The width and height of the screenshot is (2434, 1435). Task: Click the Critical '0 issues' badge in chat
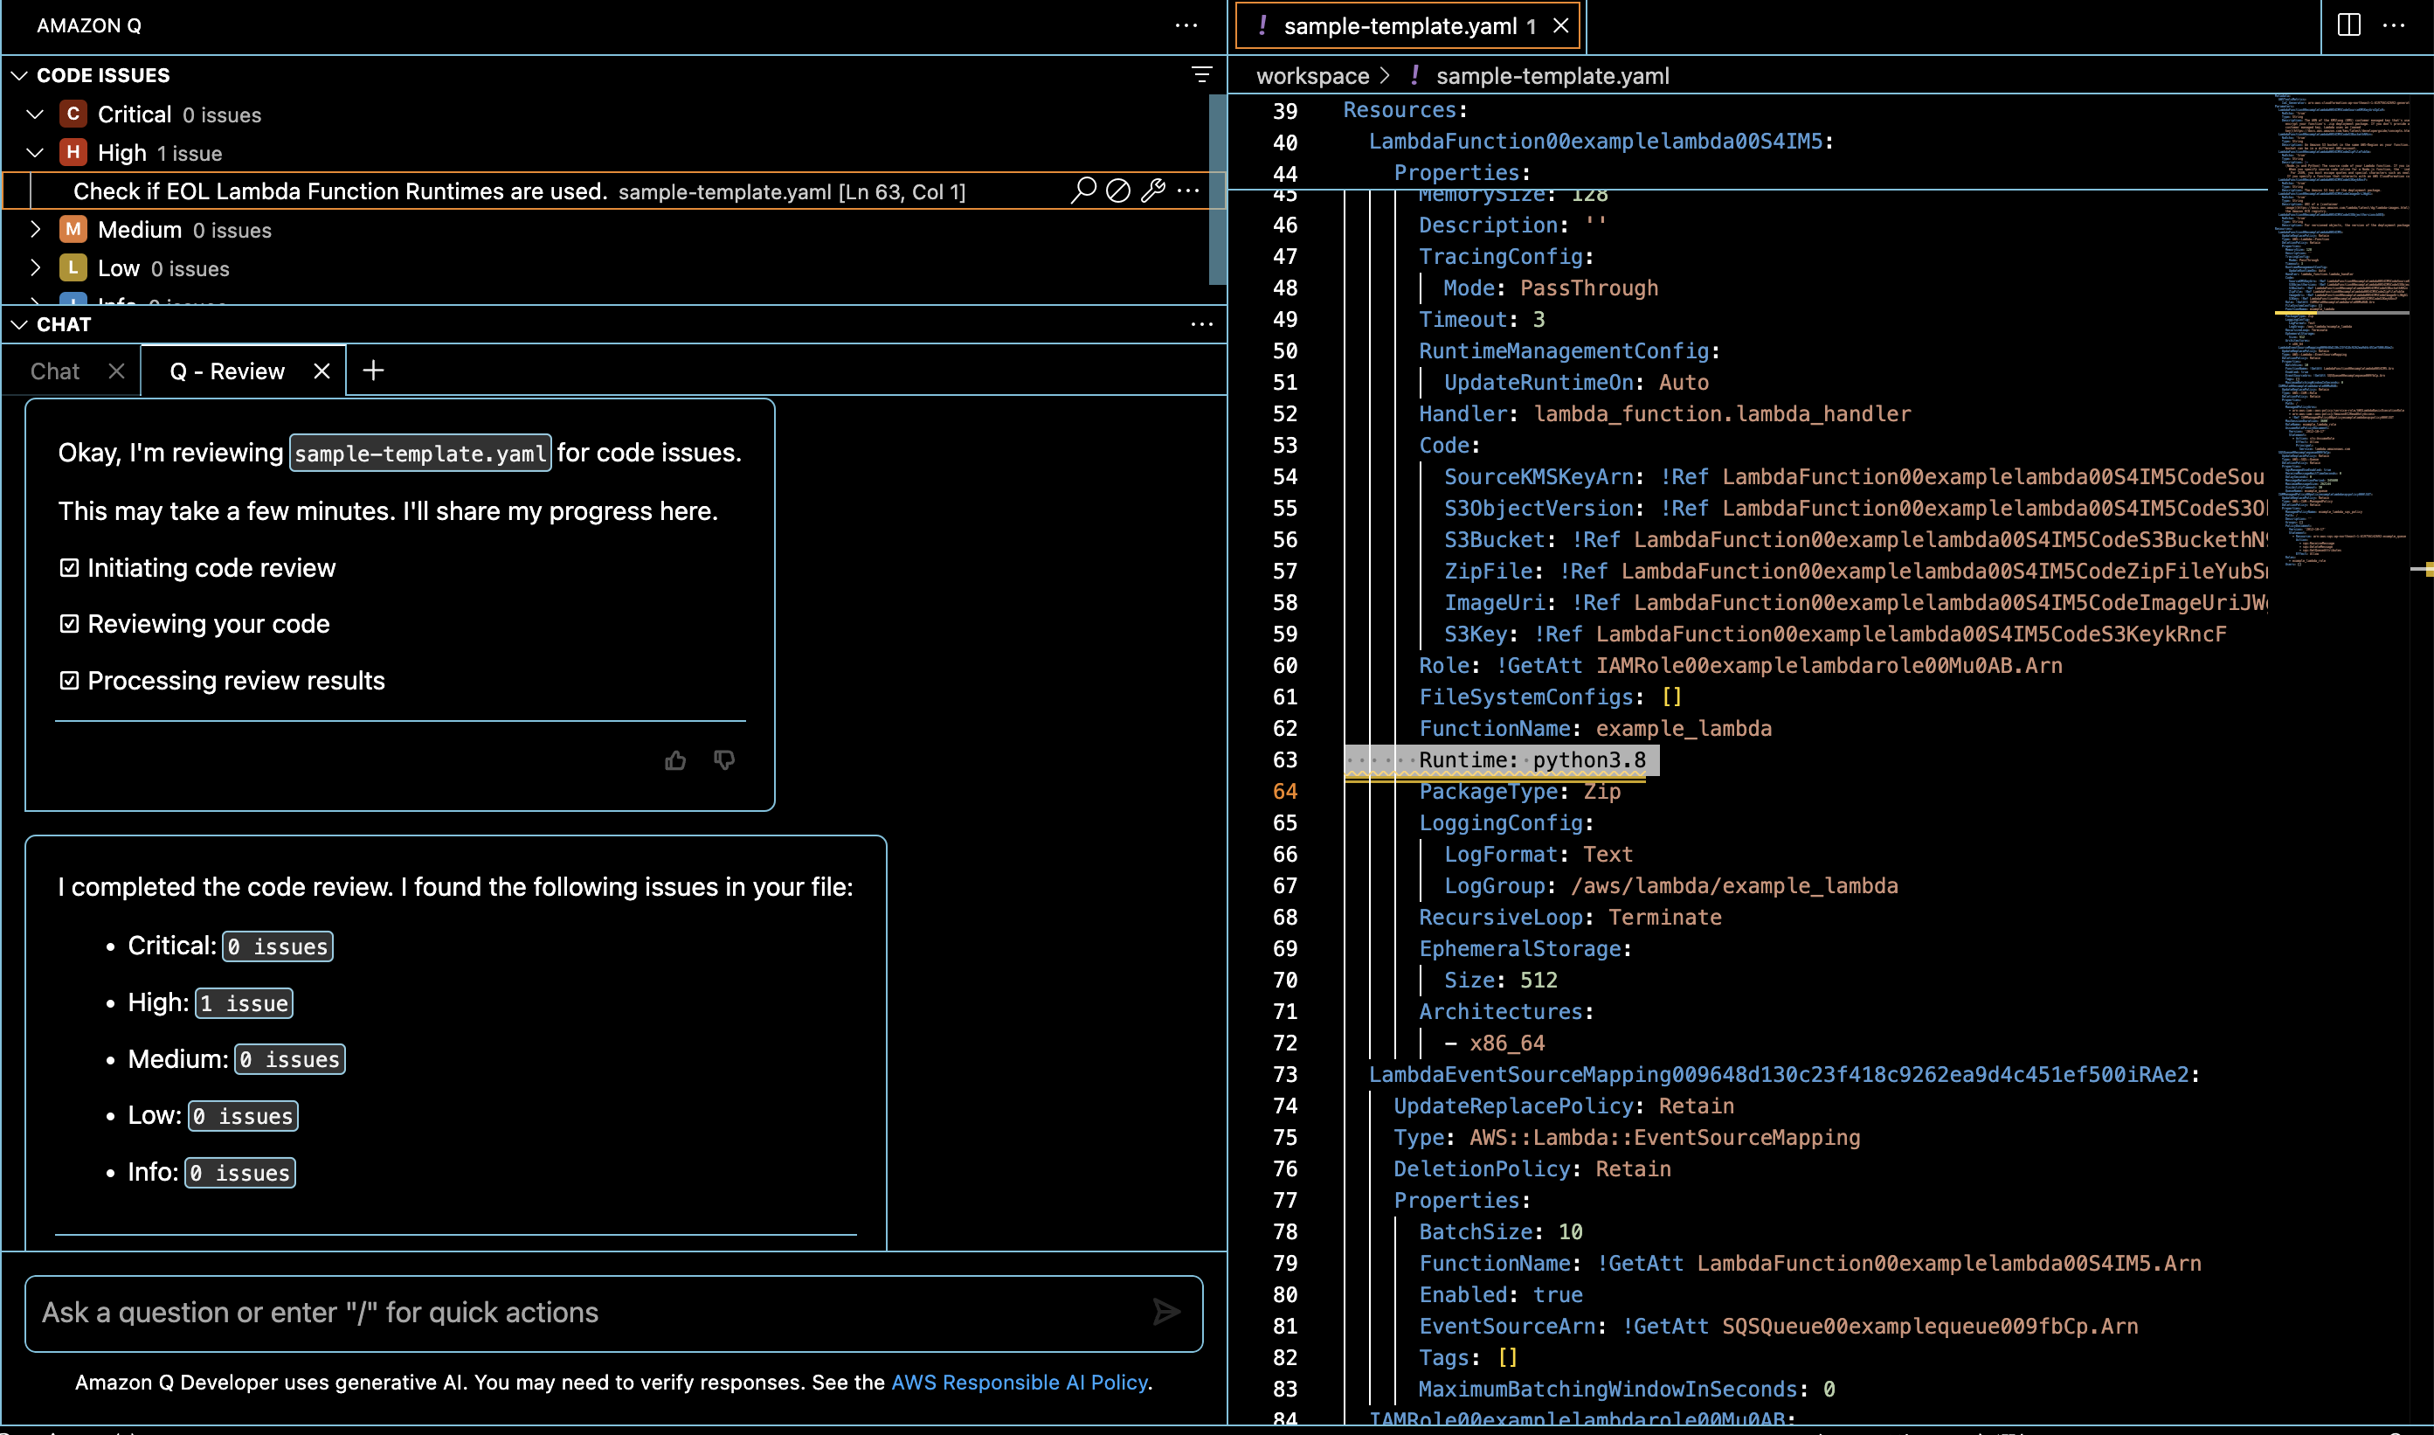(279, 946)
